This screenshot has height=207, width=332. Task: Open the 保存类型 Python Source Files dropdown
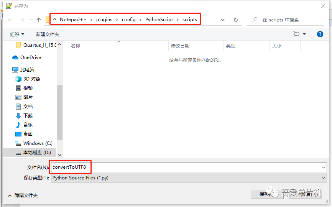(189, 178)
